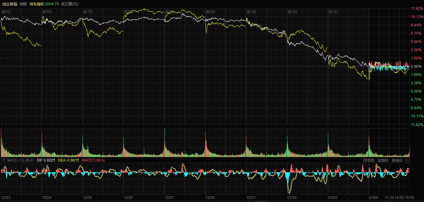
Task: Click the 领先指标:2004.79 value
Action: [x=44, y=4]
